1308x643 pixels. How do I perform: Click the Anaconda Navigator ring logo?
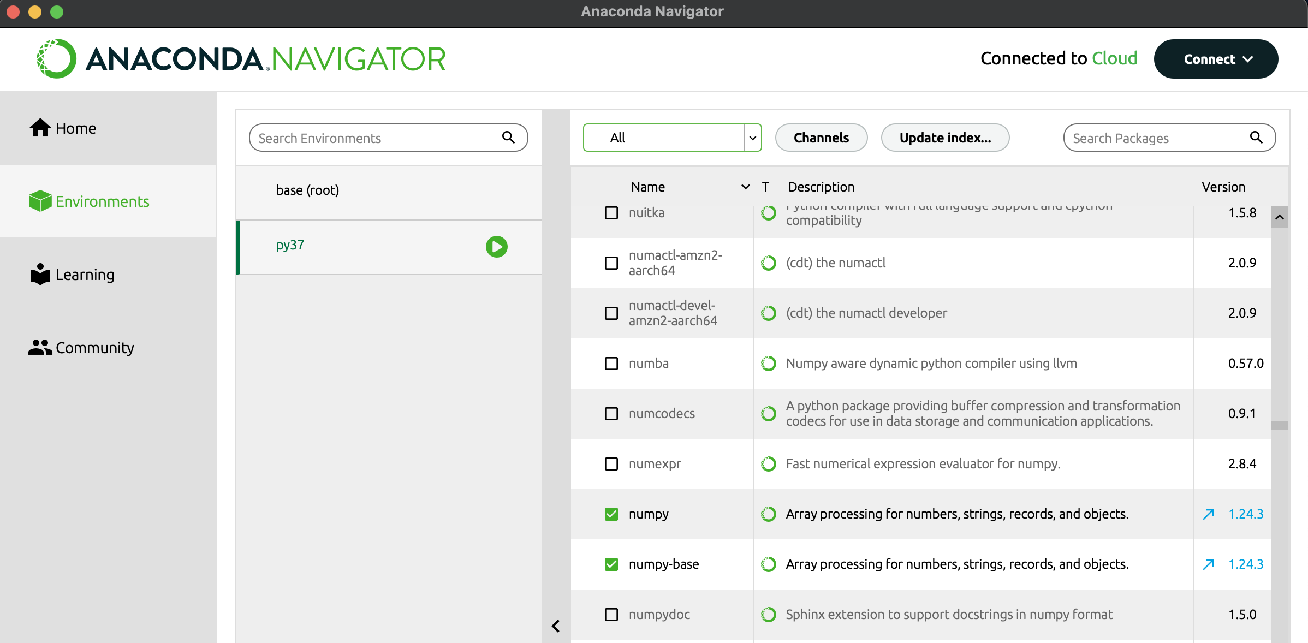click(x=56, y=58)
